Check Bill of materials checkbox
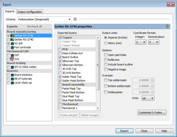 (8, 79)
